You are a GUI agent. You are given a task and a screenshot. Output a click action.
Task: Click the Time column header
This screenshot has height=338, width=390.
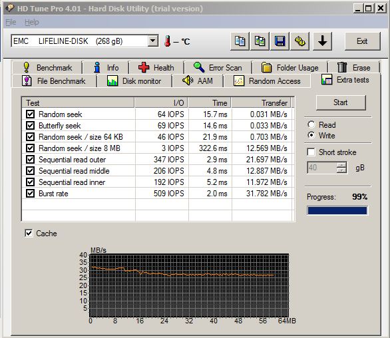click(x=210, y=102)
